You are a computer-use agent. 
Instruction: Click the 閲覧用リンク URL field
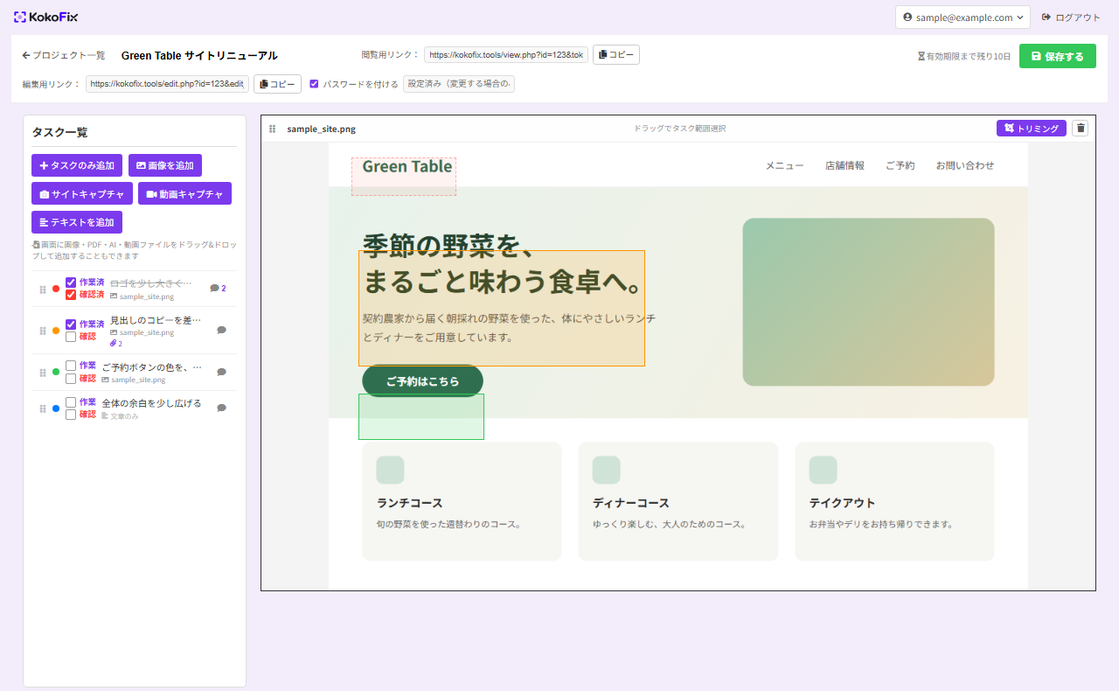506,55
